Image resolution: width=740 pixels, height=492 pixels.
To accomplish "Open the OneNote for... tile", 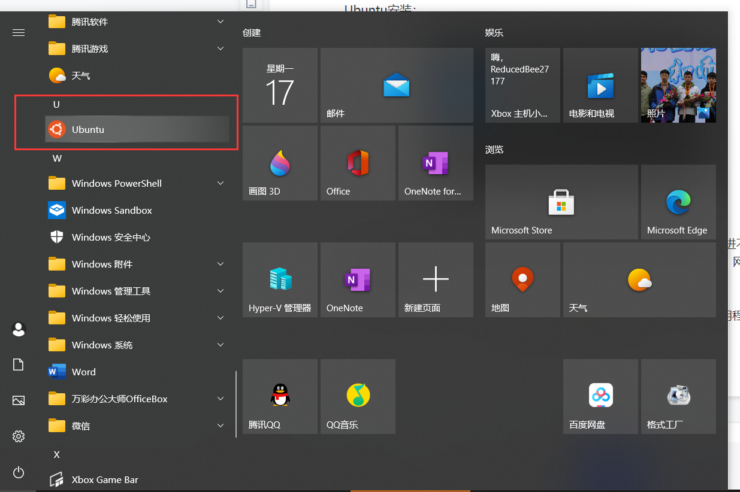I will coord(436,163).
